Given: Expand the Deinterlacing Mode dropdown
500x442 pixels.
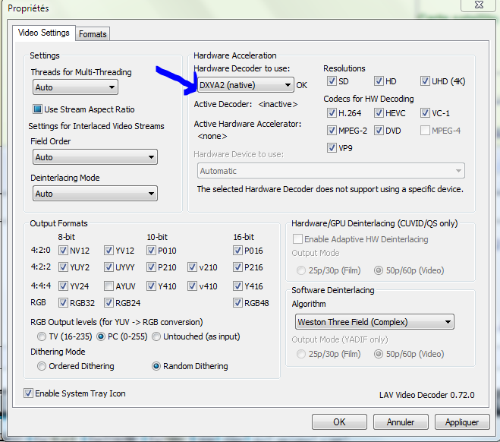Looking at the screenshot, I should (x=94, y=194).
